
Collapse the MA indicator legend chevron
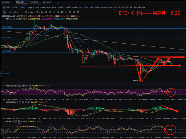pyautogui.click(x=4, y=19)
